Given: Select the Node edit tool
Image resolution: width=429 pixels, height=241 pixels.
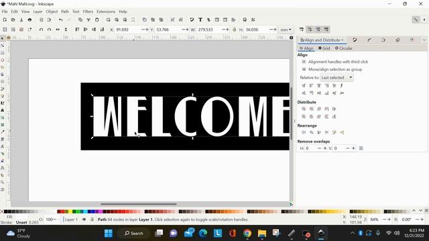Looking at the screenshot, I should (3, 46).
